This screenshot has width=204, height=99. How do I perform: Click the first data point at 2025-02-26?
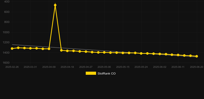[x=12, y=48]
